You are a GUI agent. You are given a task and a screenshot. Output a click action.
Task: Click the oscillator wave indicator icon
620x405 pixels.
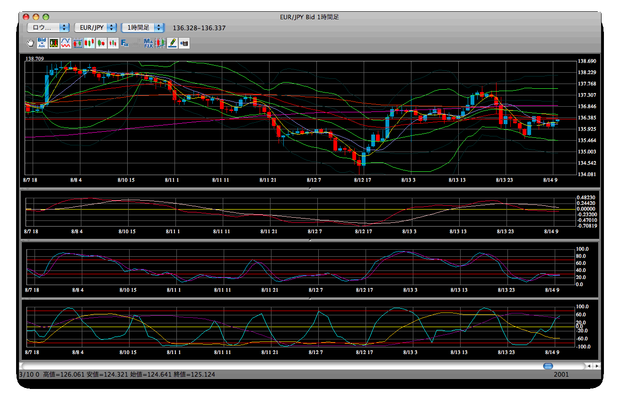click(x=66, y=43)
